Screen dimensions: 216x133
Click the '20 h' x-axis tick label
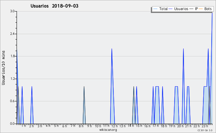(180, 126)
